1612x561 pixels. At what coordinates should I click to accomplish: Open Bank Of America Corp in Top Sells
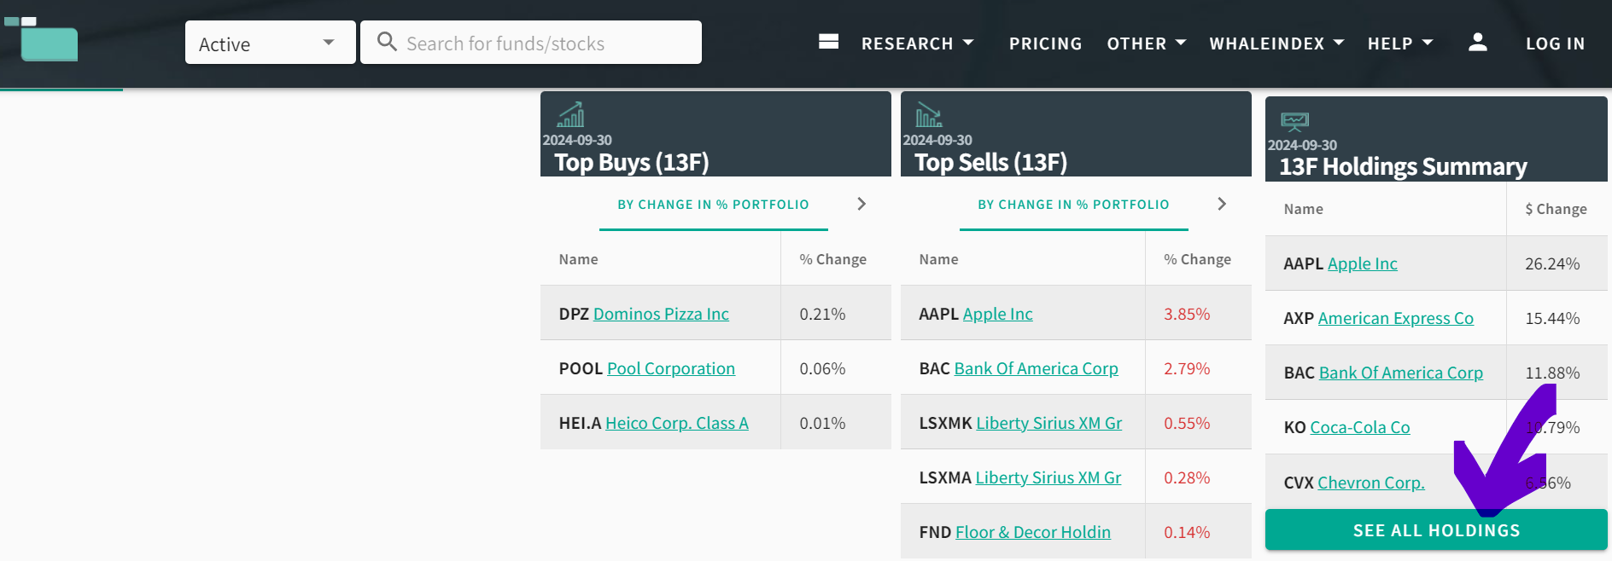coord(1036,368)
